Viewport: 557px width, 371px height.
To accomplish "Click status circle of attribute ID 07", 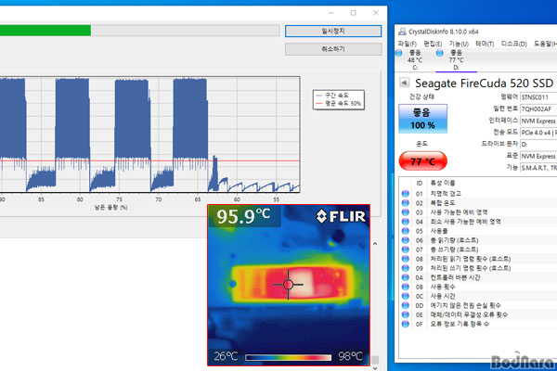I will pos(406,249).
